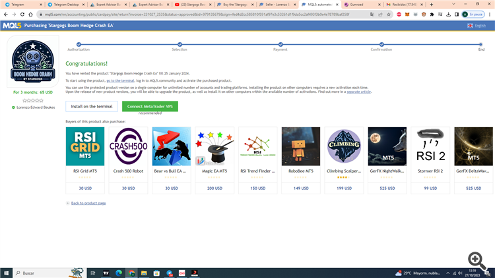Follow the Back to product page link

click(x=88, y=204)
